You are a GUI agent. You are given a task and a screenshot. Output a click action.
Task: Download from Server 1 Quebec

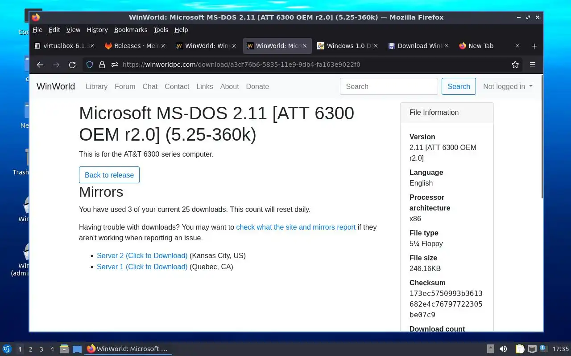pyautogui.click(x=142, y=267)
